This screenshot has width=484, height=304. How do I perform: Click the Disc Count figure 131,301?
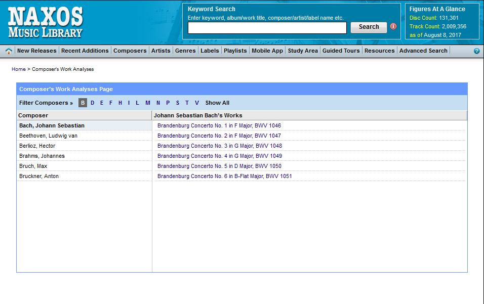[449, 18]
